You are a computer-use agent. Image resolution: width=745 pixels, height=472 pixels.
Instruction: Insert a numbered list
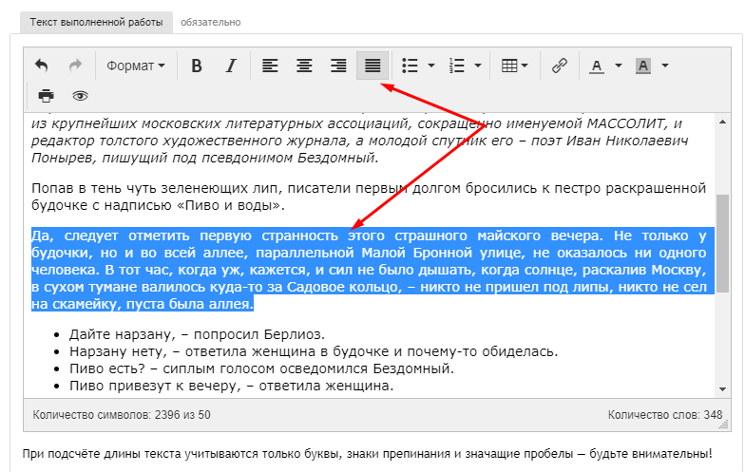click(456, 66)
